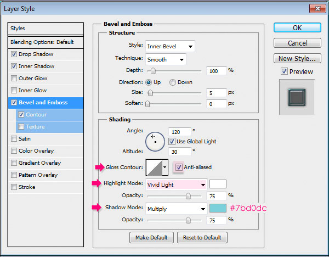Image resolution: width=329 pixels, height=257 pixels.
Task: Click the Shadow Opacity slider handle
Action: (188, 220)
